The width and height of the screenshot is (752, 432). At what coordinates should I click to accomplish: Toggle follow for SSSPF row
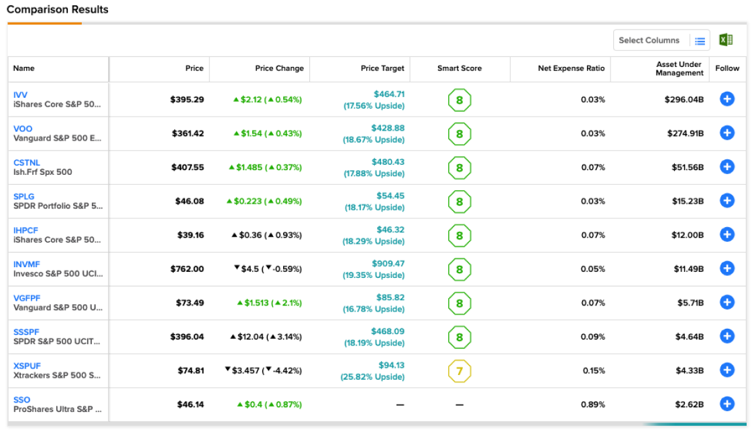coord(727,336)
